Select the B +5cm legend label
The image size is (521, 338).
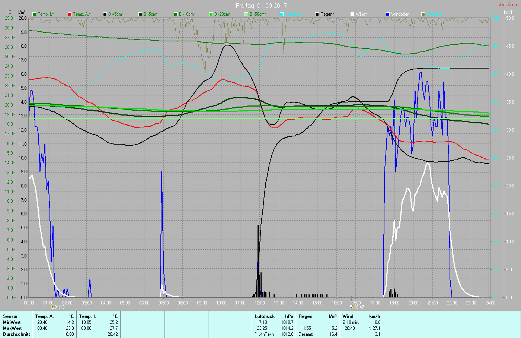pyautogui.click(x=116, y=14)
